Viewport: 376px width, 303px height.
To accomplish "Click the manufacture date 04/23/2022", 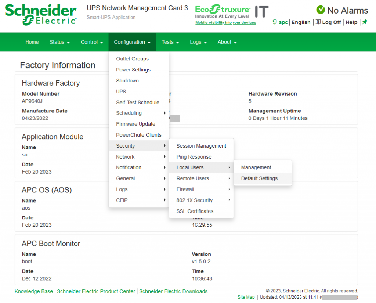I will 35,118.
